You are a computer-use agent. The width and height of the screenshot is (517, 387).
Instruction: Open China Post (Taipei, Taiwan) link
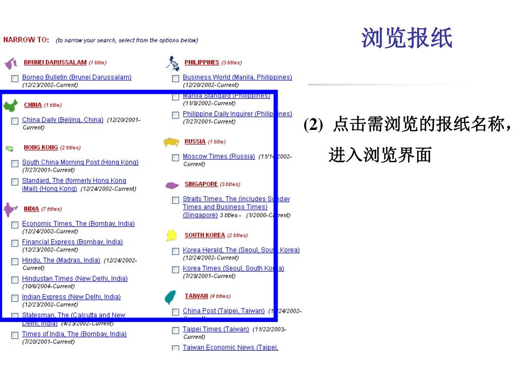click(224, 310)
